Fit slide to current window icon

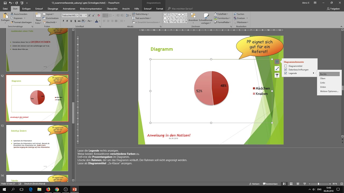[341, 184]
